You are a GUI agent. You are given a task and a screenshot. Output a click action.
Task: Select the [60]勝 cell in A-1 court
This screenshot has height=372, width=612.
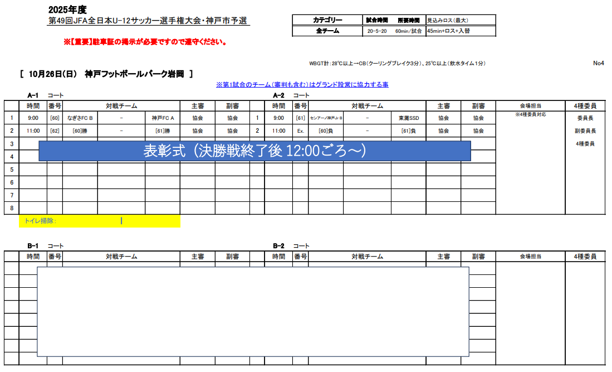[80, 131]
